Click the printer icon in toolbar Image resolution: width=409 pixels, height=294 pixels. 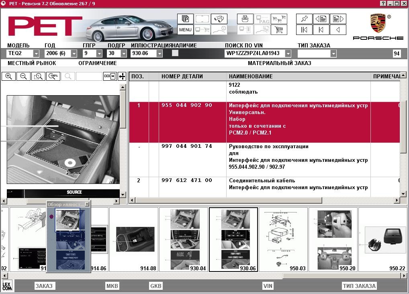point(245,19)
